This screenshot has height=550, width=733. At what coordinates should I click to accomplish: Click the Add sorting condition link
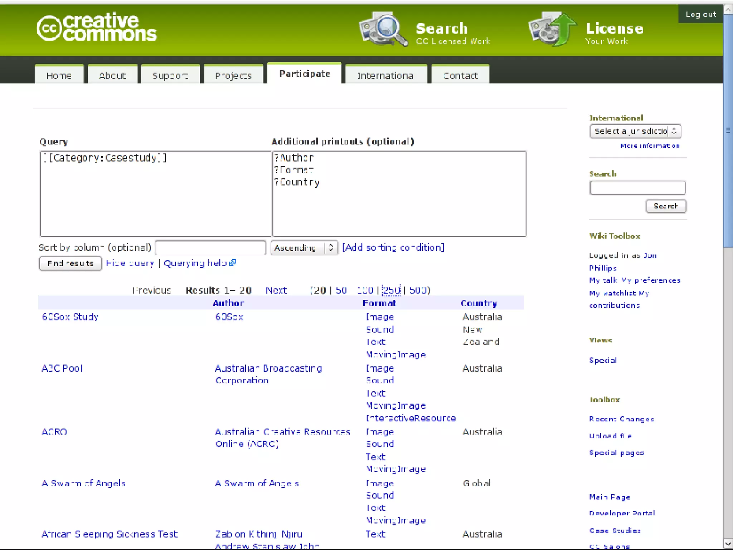pyautogui.click(x=393, y=248)
